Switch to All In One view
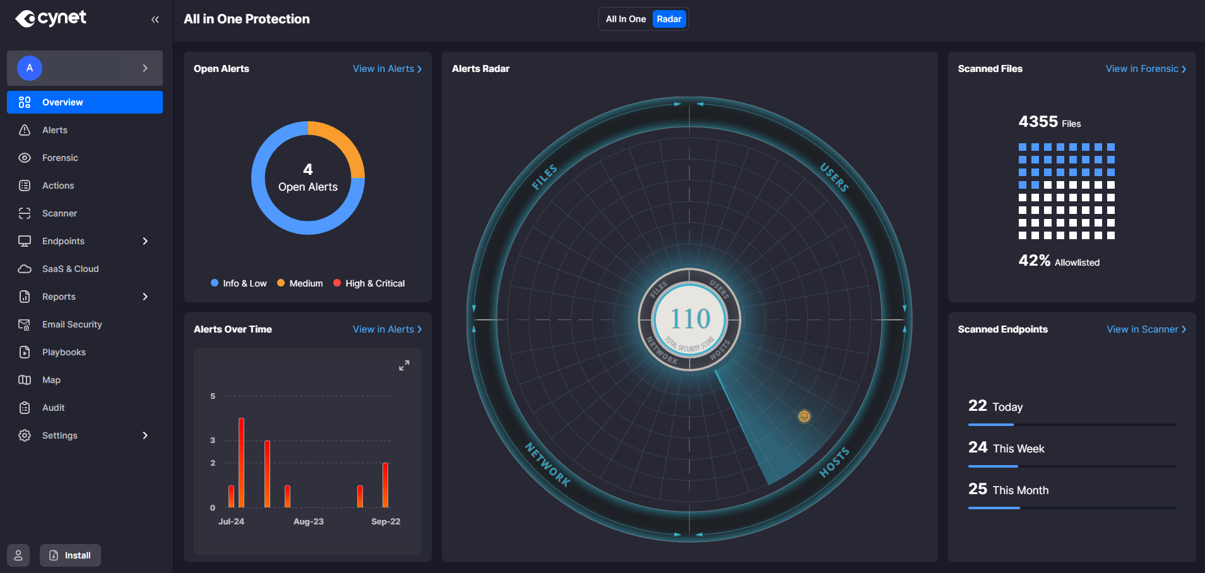Viewport: 1205px width, 573px height. pyautogui.click(x=626, y=19)
